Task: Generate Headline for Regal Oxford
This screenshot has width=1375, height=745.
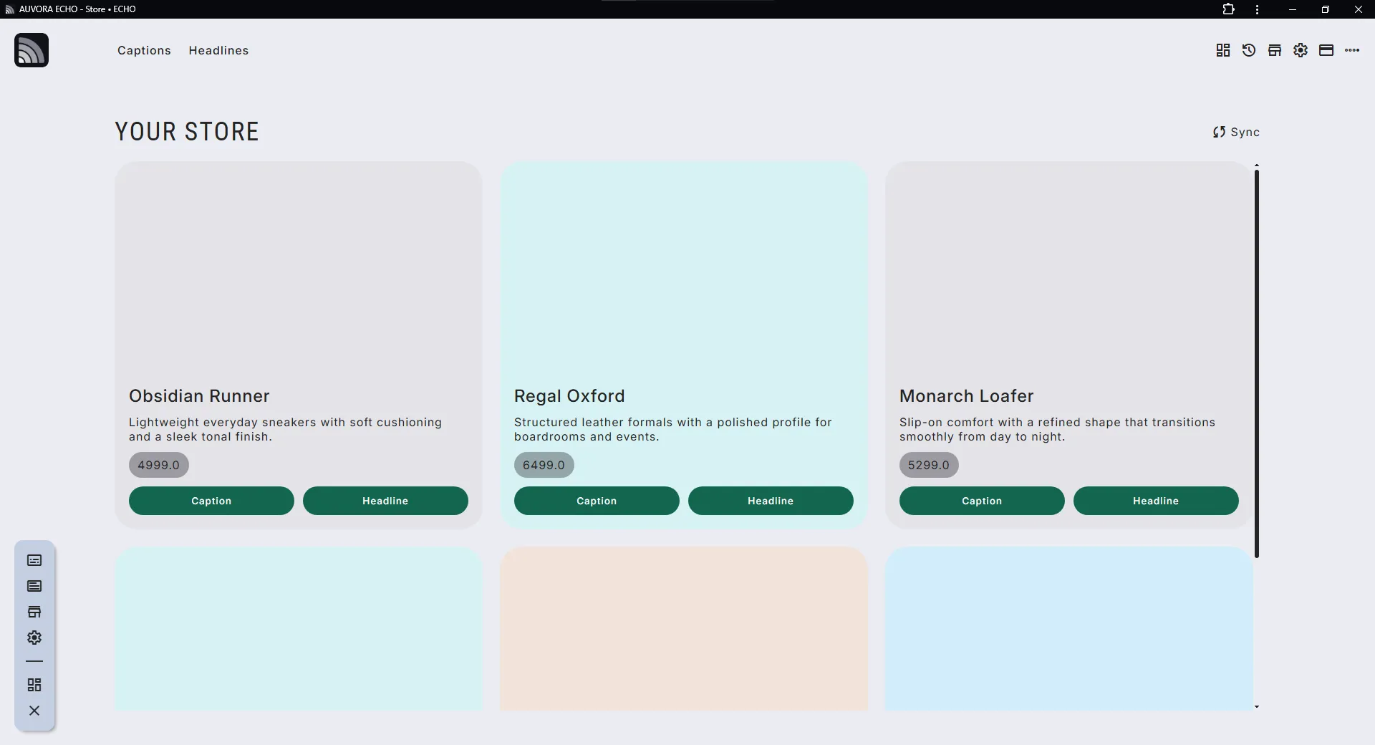Action: [x=771, y=501]
